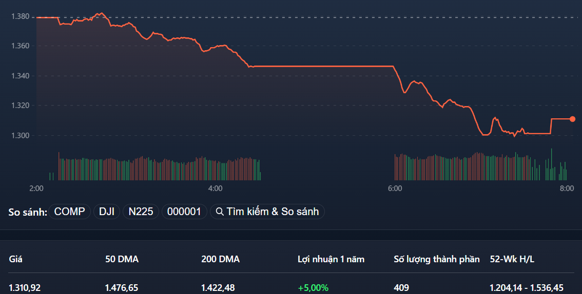Click the green +5,00% yearly return

coord(313,288)
